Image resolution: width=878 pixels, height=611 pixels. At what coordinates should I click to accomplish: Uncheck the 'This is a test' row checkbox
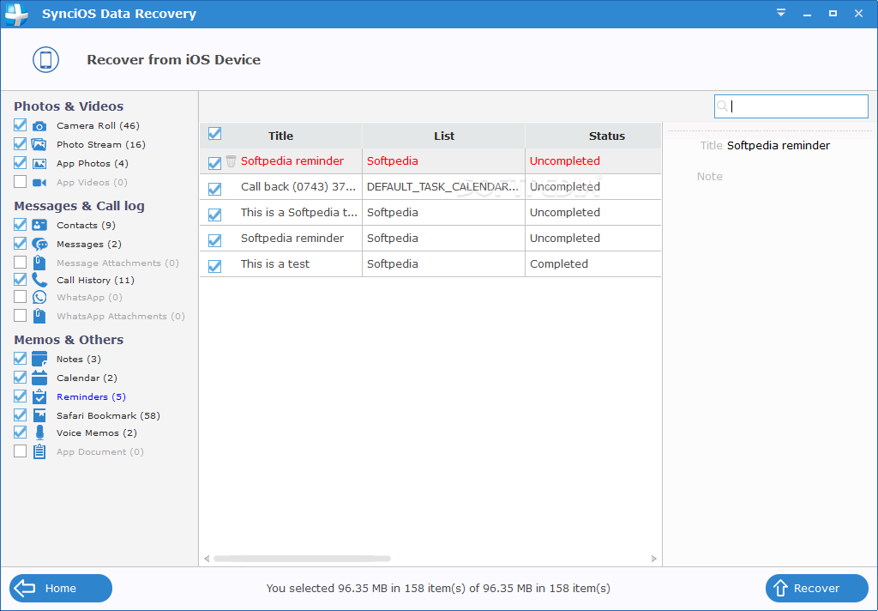(x=214, y=266)
